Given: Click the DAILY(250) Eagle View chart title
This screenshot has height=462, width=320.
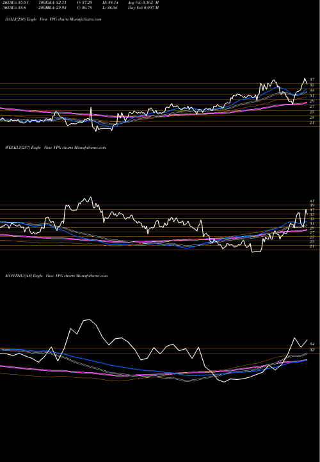Looking at the screenshot, I should pyautogui.click(x=53, y=19).
